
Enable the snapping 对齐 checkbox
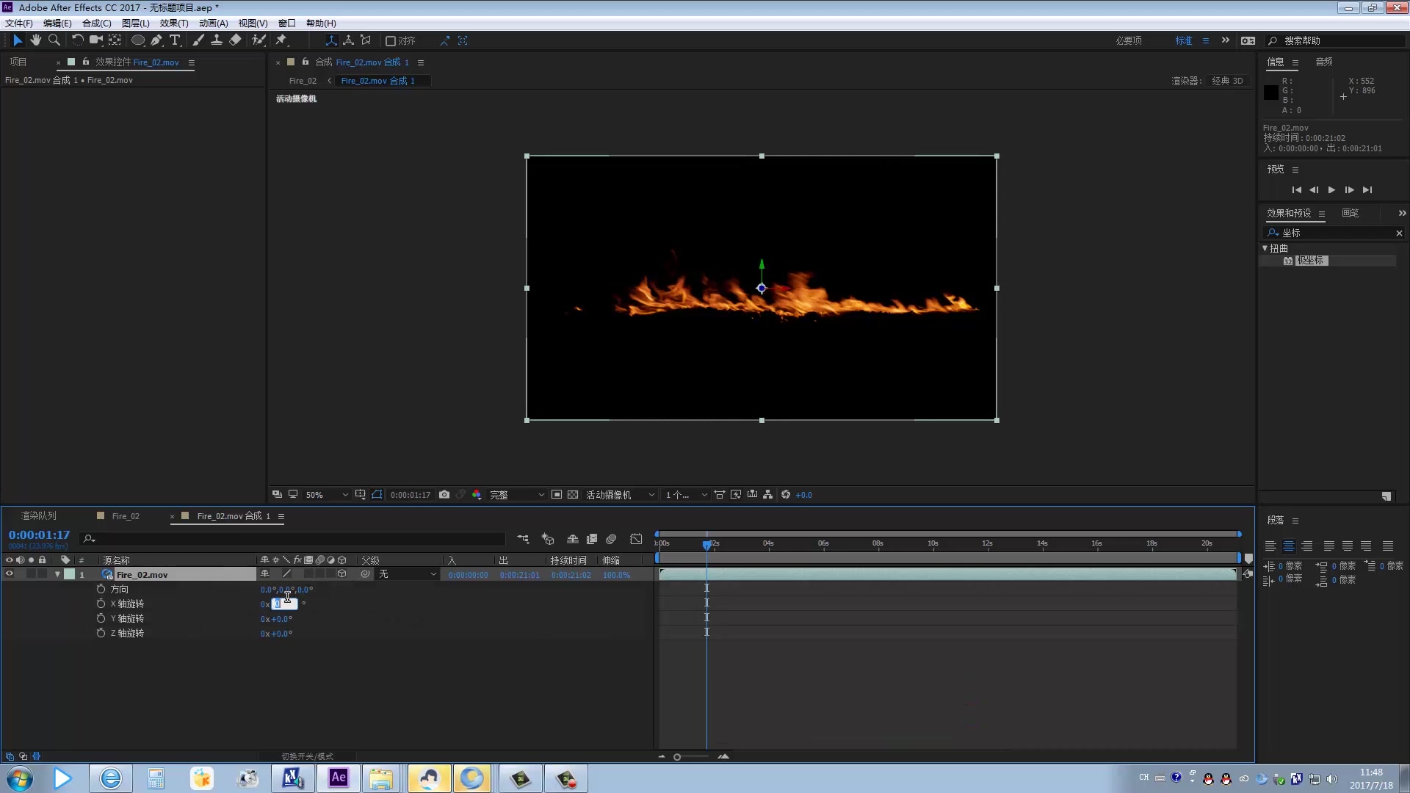click(391, 41)
